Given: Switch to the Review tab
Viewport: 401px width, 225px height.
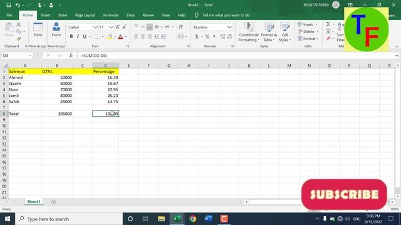Looking at the screenshot, I should tap(148, 15).
